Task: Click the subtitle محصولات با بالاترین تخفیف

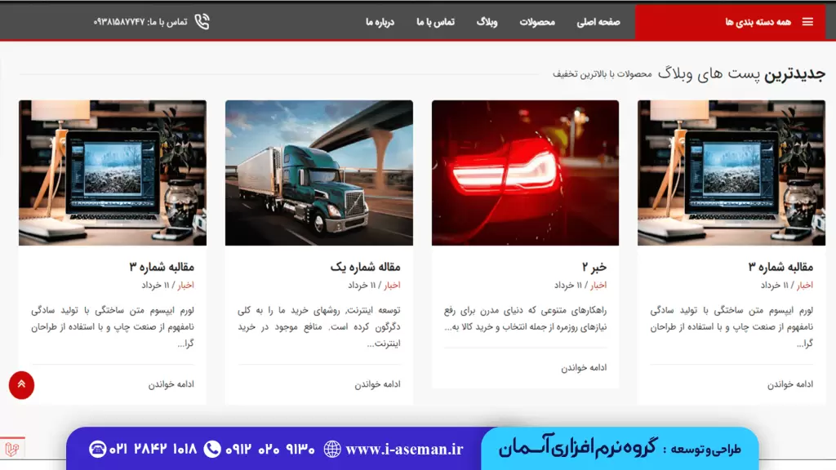Action: [x=602, y=74]
